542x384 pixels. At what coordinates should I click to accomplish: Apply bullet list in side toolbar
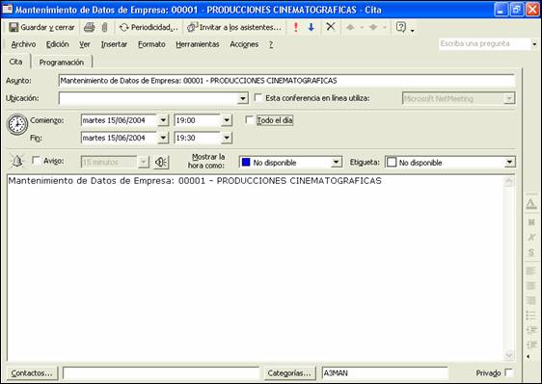coord(531,315)
